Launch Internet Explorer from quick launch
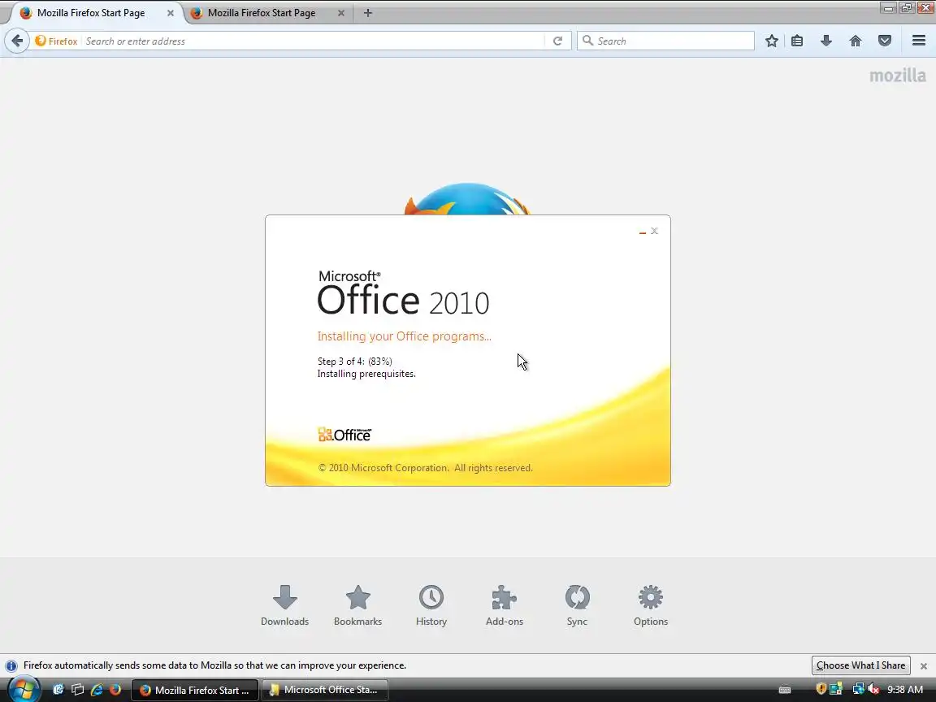Screen dimensions: 936x702 coord(96,690)
